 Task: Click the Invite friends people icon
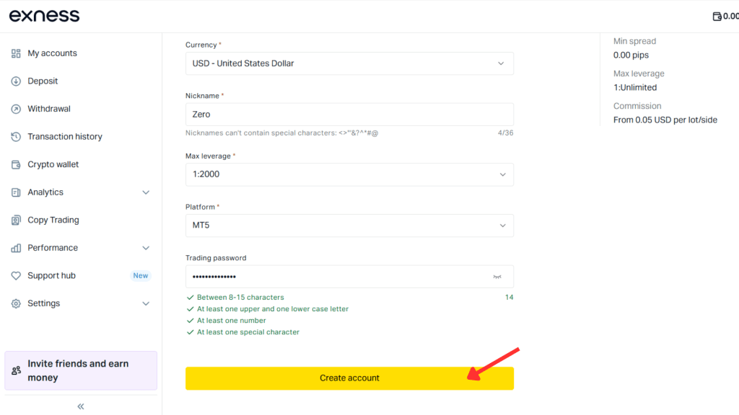(16, 370)
